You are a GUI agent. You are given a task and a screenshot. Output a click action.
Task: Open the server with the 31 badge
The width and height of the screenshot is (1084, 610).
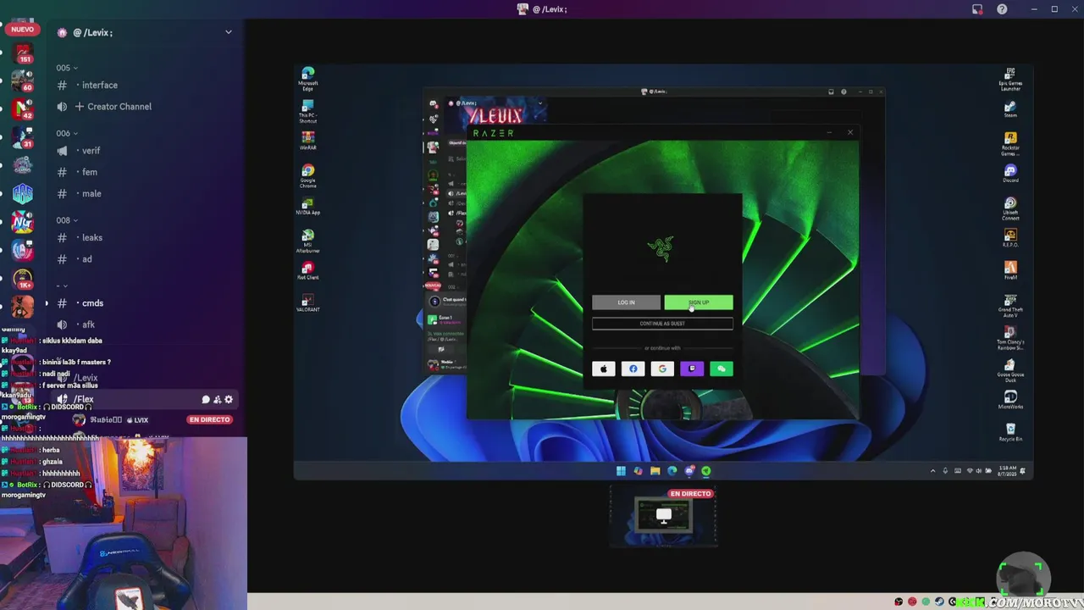pyautogui.click(x=23, y=136)
